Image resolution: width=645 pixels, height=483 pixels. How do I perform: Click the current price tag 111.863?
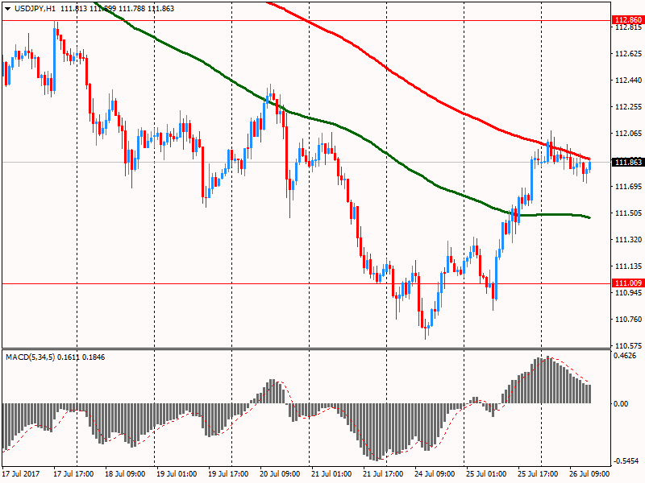pos(628,163)
